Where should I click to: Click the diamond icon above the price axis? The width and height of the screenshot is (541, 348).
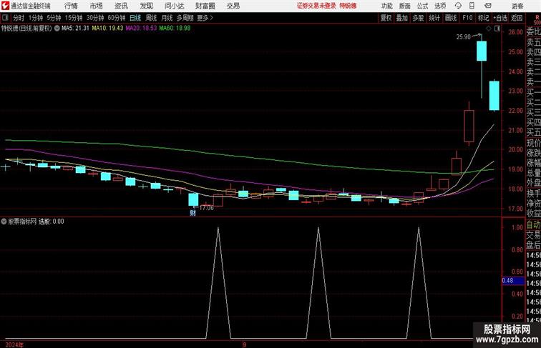point(489,29)
